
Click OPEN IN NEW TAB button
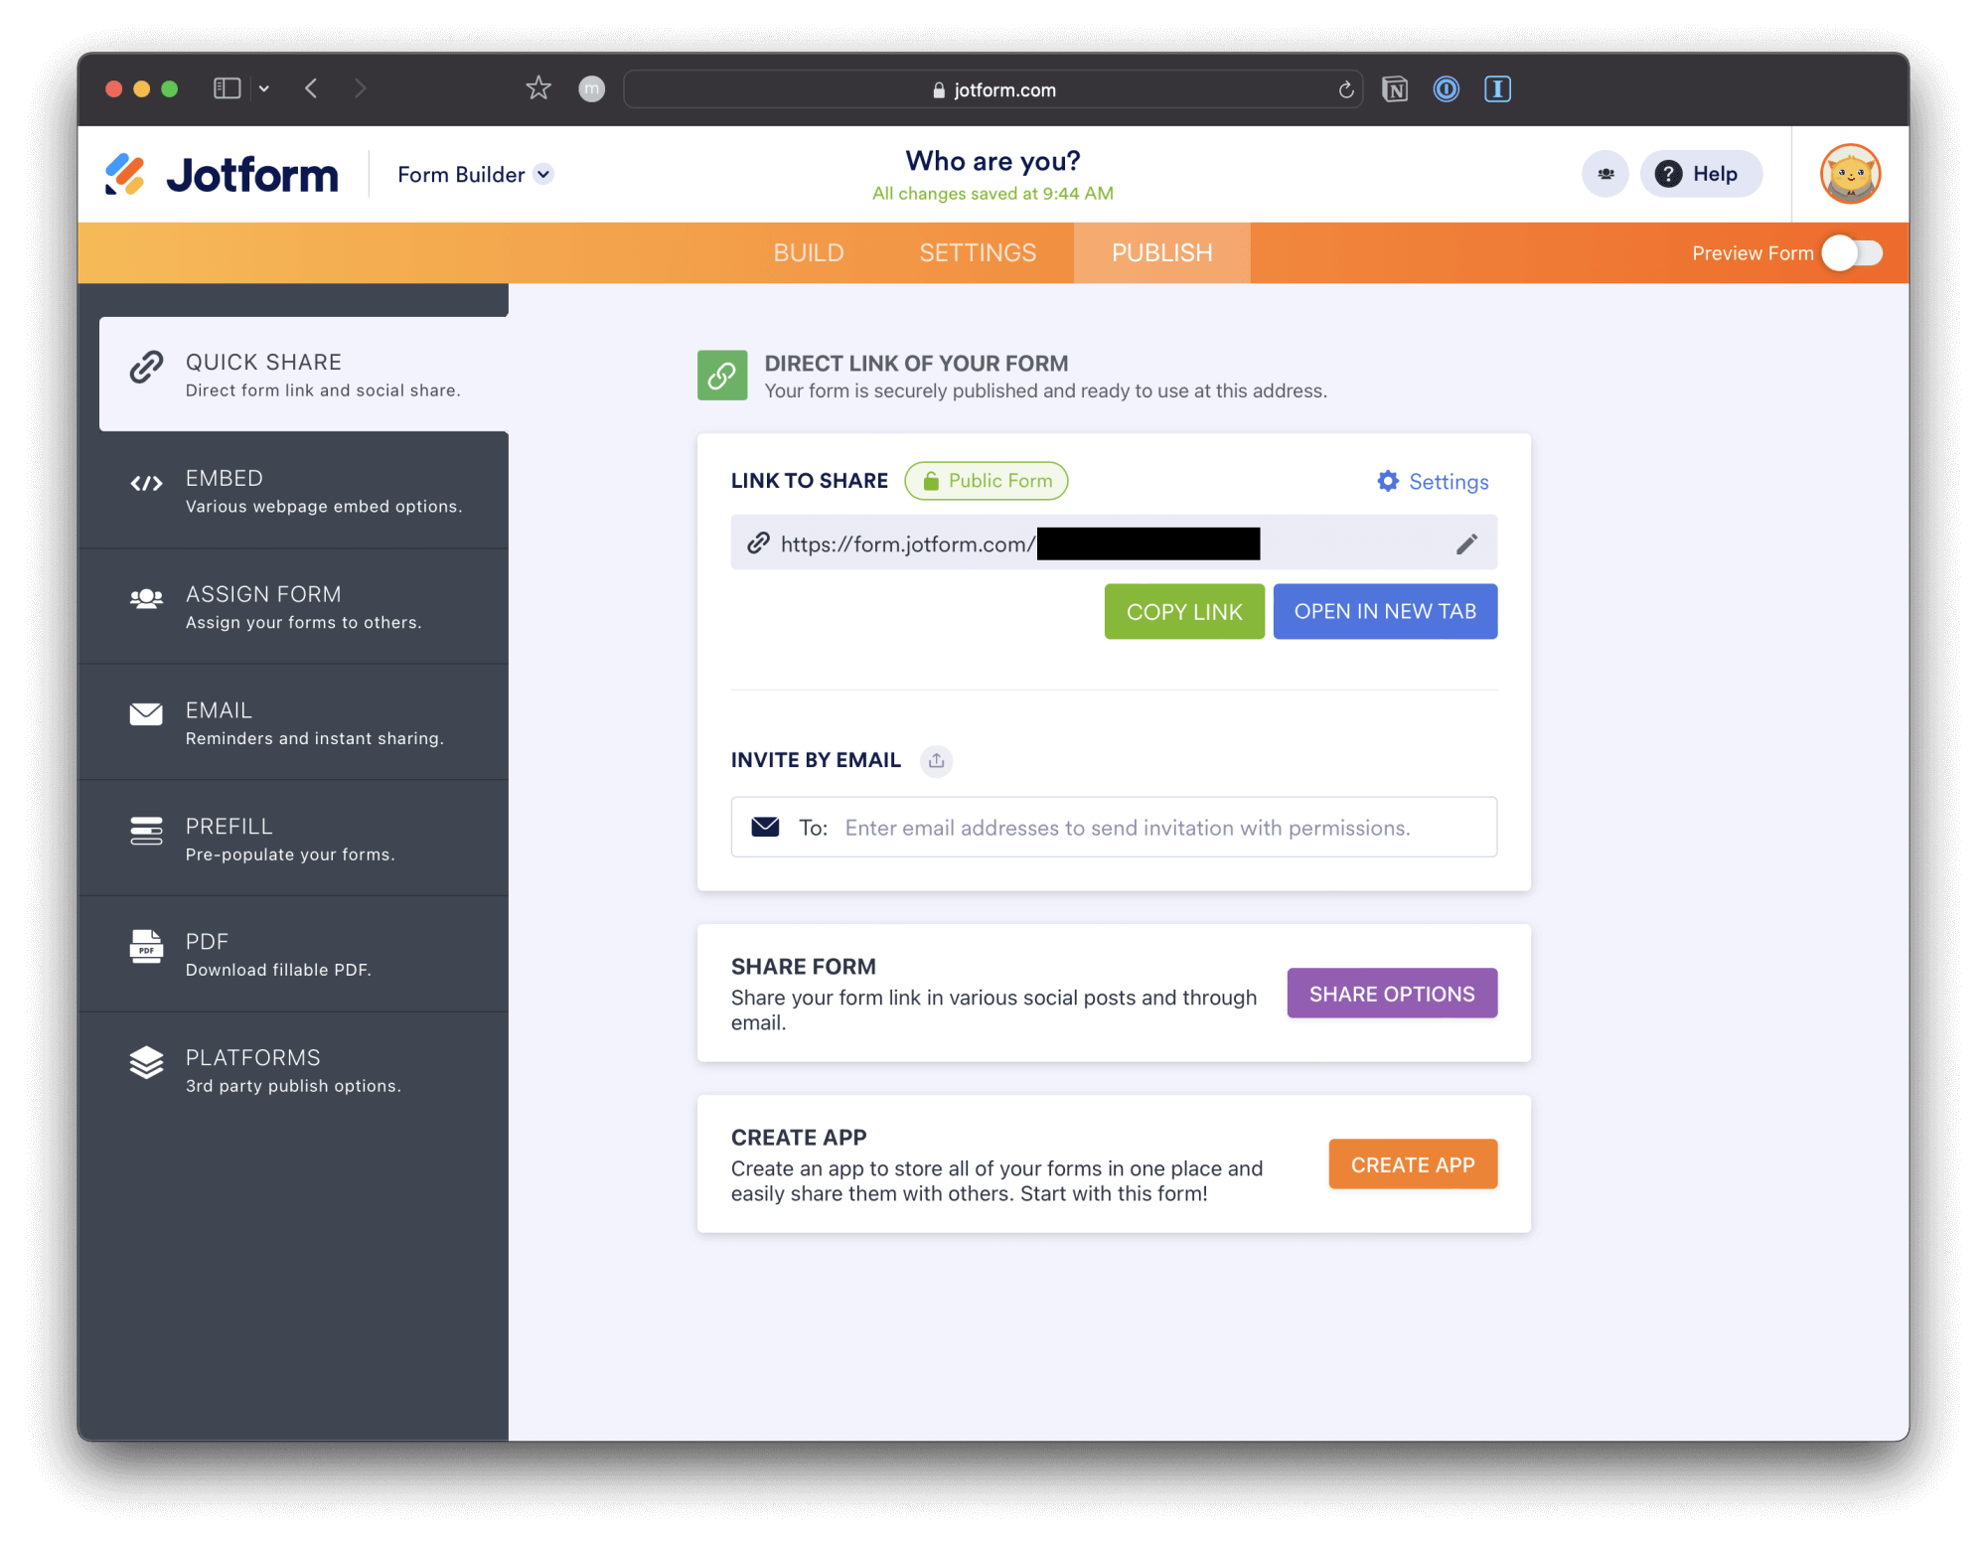click(x=1385, y=611)
